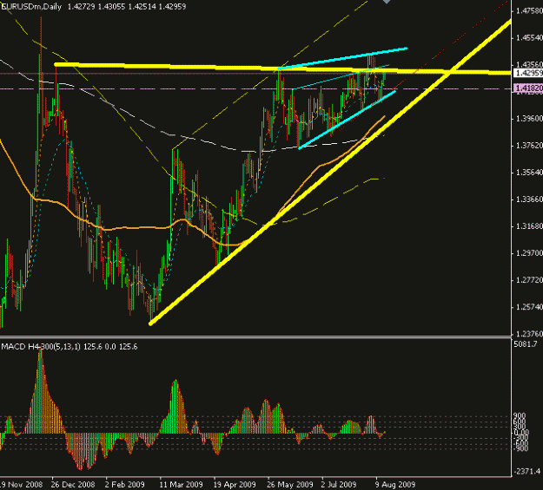The image size is (543, 490).
Task: Click the grey chart shift marker at top
Action: click(x=387, y=2)
